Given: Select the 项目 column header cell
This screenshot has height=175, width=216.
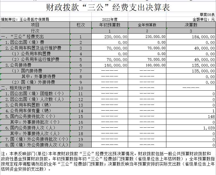Looking at the screenshot, I should point(35,25).
